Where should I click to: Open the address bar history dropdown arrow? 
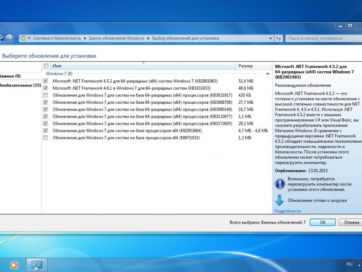(271, 39)
